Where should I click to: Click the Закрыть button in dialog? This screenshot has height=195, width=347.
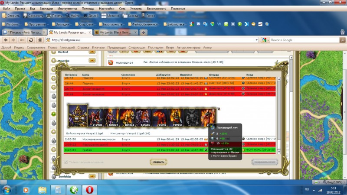coord(158,162)
